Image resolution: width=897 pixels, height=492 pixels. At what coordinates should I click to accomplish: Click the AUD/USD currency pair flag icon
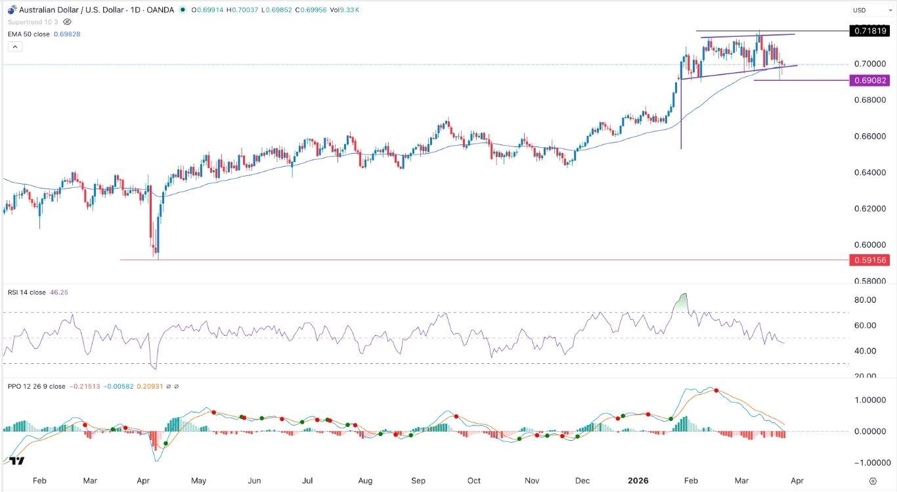(11, 10)
